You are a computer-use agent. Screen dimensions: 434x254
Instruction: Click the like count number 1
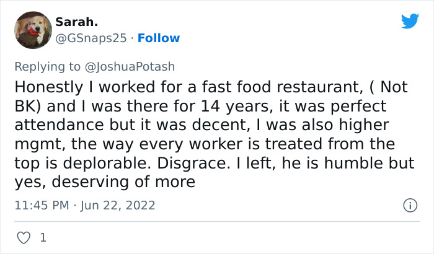point(43,237)
